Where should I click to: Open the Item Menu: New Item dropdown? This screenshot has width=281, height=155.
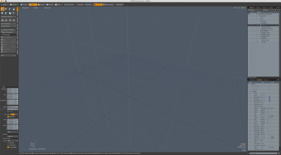point(8,17)
